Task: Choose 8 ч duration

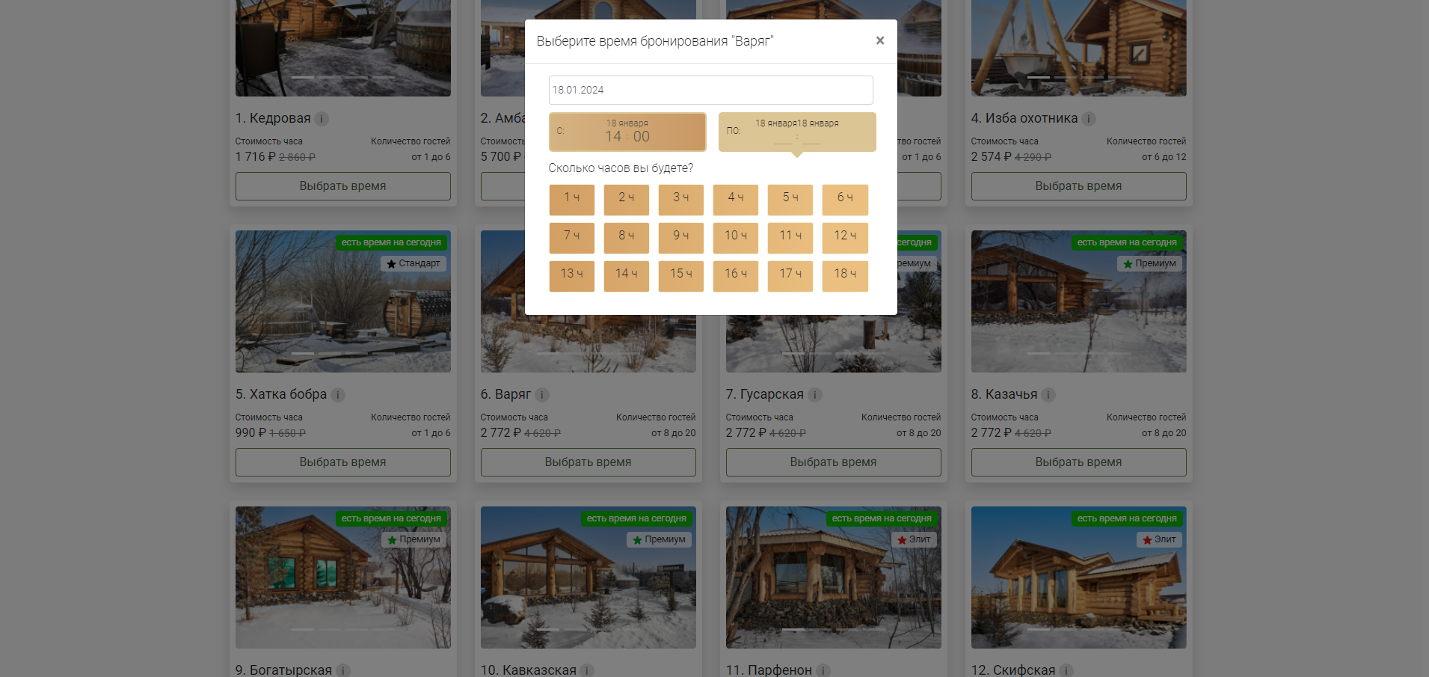Action: [x=627, y=237]
